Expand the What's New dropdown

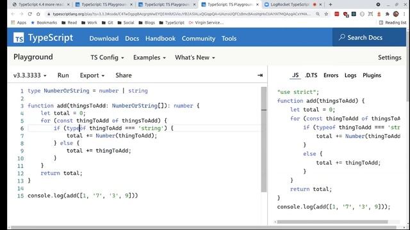point(195,57)
